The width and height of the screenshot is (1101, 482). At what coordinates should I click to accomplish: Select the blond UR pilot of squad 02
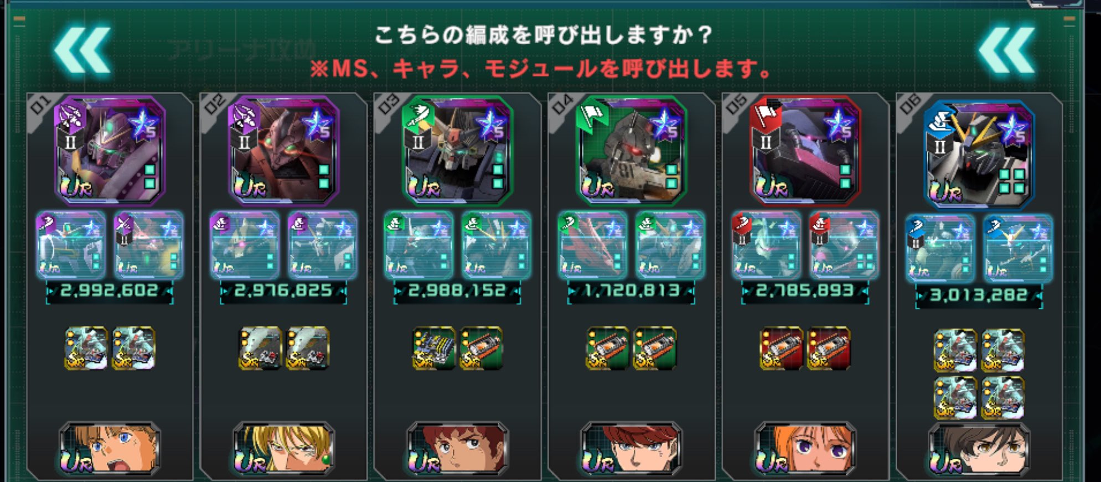pos(283,449)
